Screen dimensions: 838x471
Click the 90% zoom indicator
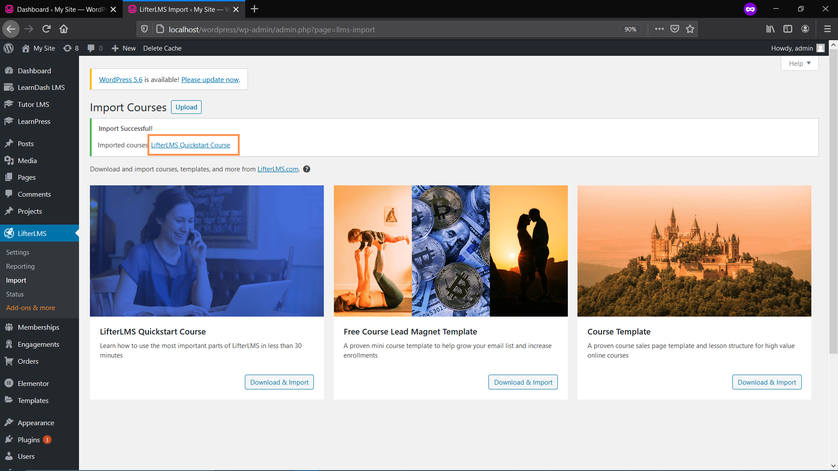(x=630, y=29)
